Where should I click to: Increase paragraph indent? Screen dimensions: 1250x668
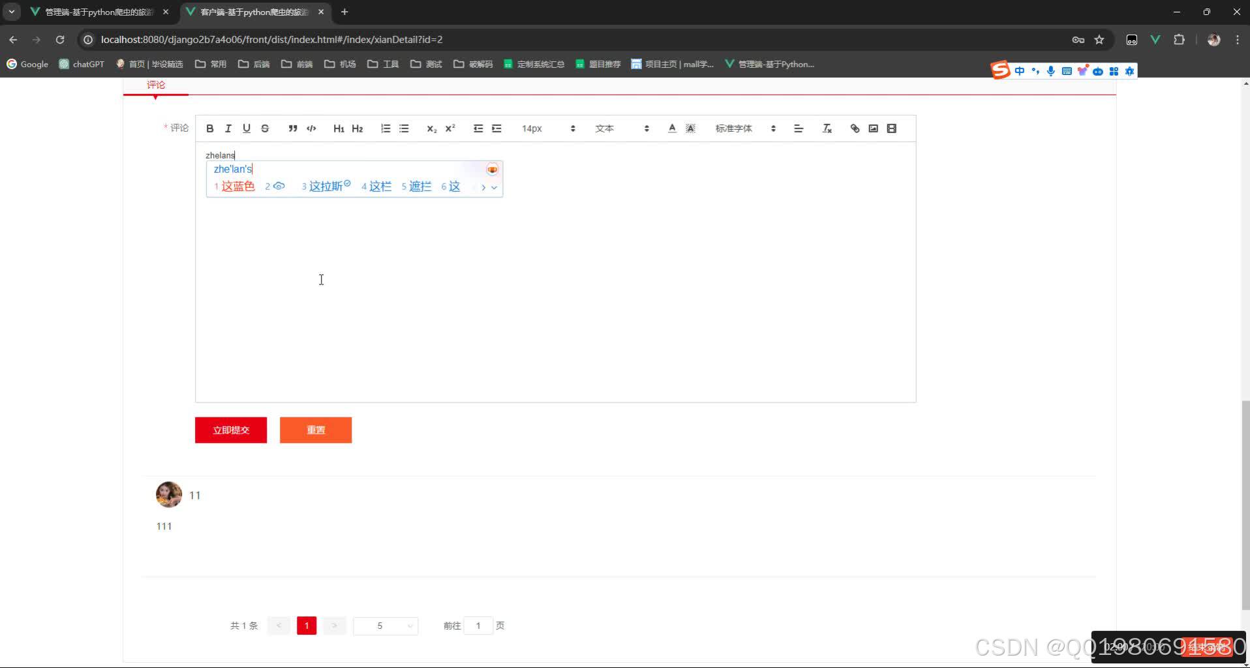(x=496, y=129)
